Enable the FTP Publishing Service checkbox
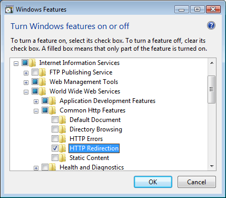 pos(35,72)
